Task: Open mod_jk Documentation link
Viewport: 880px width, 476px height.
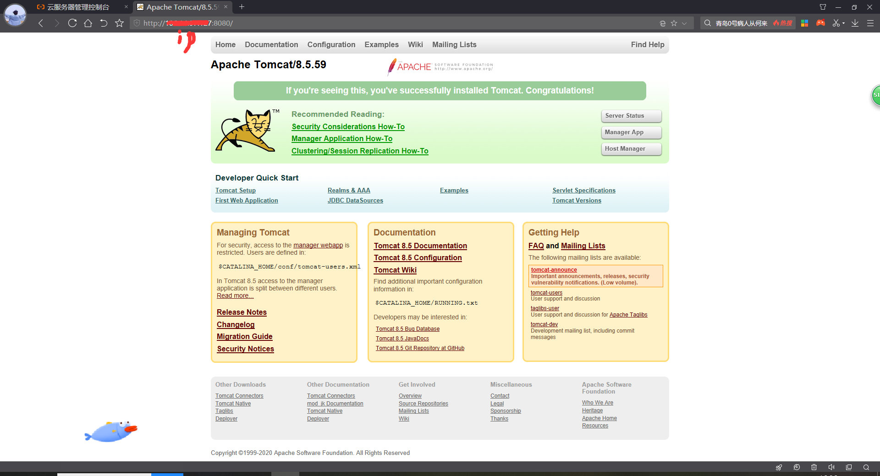Action: point(335,404)
